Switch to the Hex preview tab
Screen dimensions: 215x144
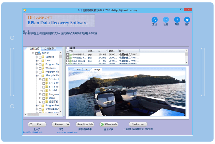79,70
